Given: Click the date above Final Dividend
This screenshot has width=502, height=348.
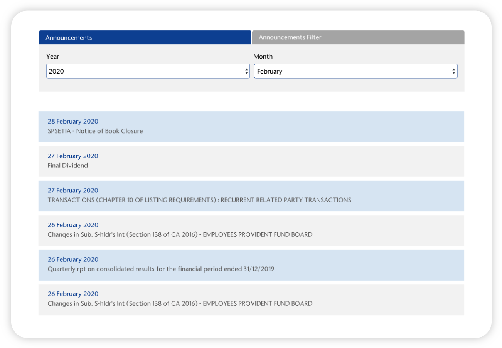Looking at the screenshot, I should pos(73,156).
